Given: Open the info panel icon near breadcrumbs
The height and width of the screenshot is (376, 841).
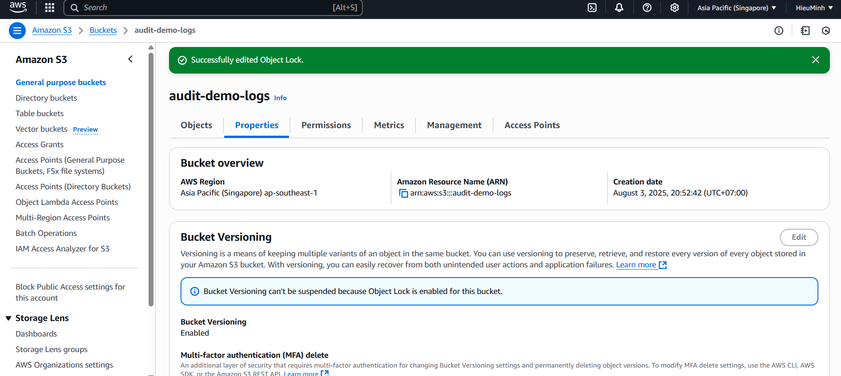Looking at the screenshot, I should [779, 31].
